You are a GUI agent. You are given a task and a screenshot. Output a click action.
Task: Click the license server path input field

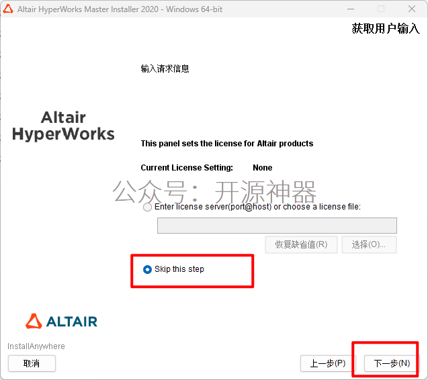click(x=277, y=226)
